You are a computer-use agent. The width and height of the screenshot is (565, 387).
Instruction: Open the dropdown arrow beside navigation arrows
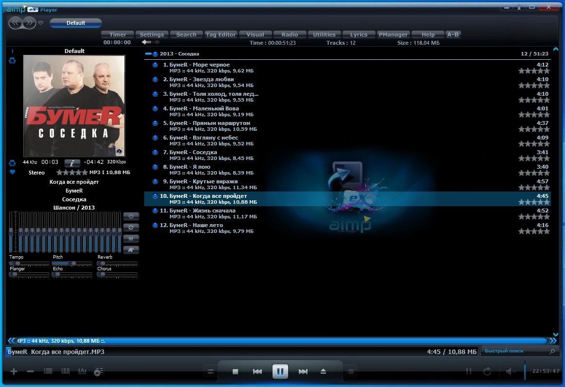[x=41, y=23]
